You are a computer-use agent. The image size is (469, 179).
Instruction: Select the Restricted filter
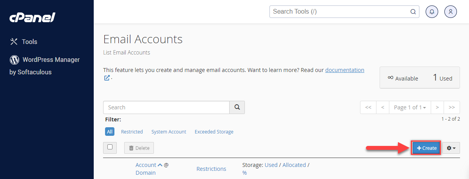pyautogui.click(x=132, y=132)
